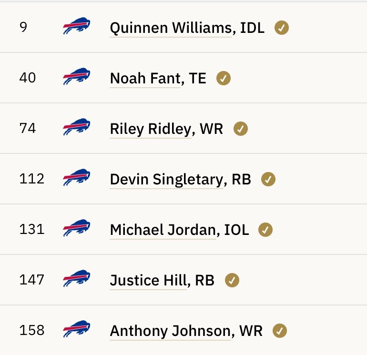This screenshot has width=367, height=355.
Task: Open the Anthony Johnson player link
Action: [x=171, y=331]
